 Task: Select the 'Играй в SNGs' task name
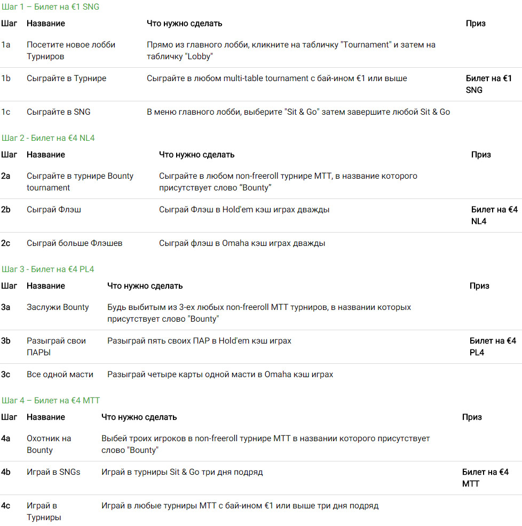[x=53, y=472]
